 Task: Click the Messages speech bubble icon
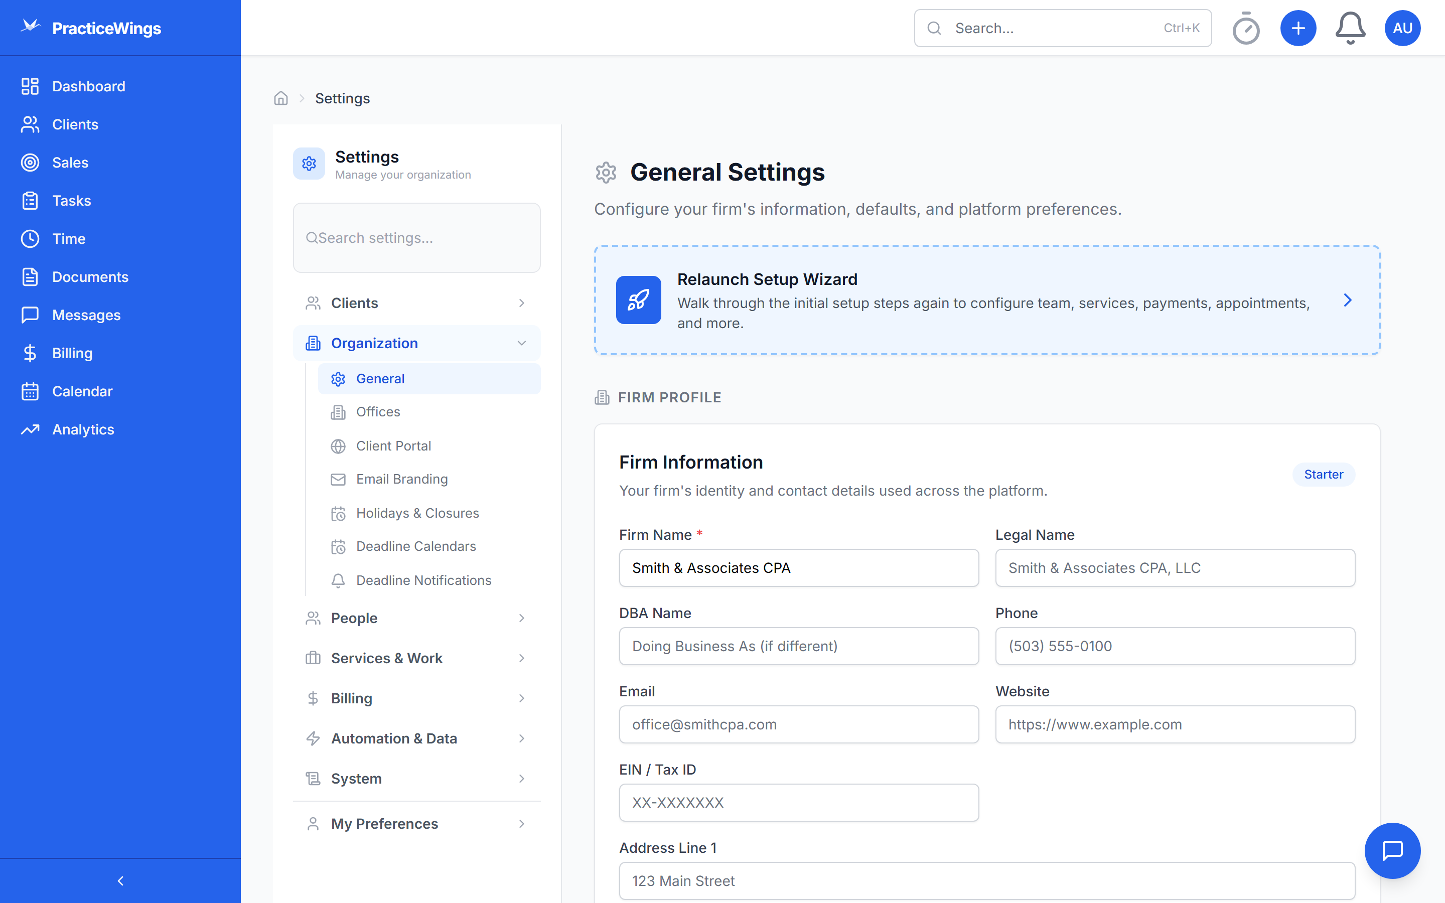click(30, 315)
